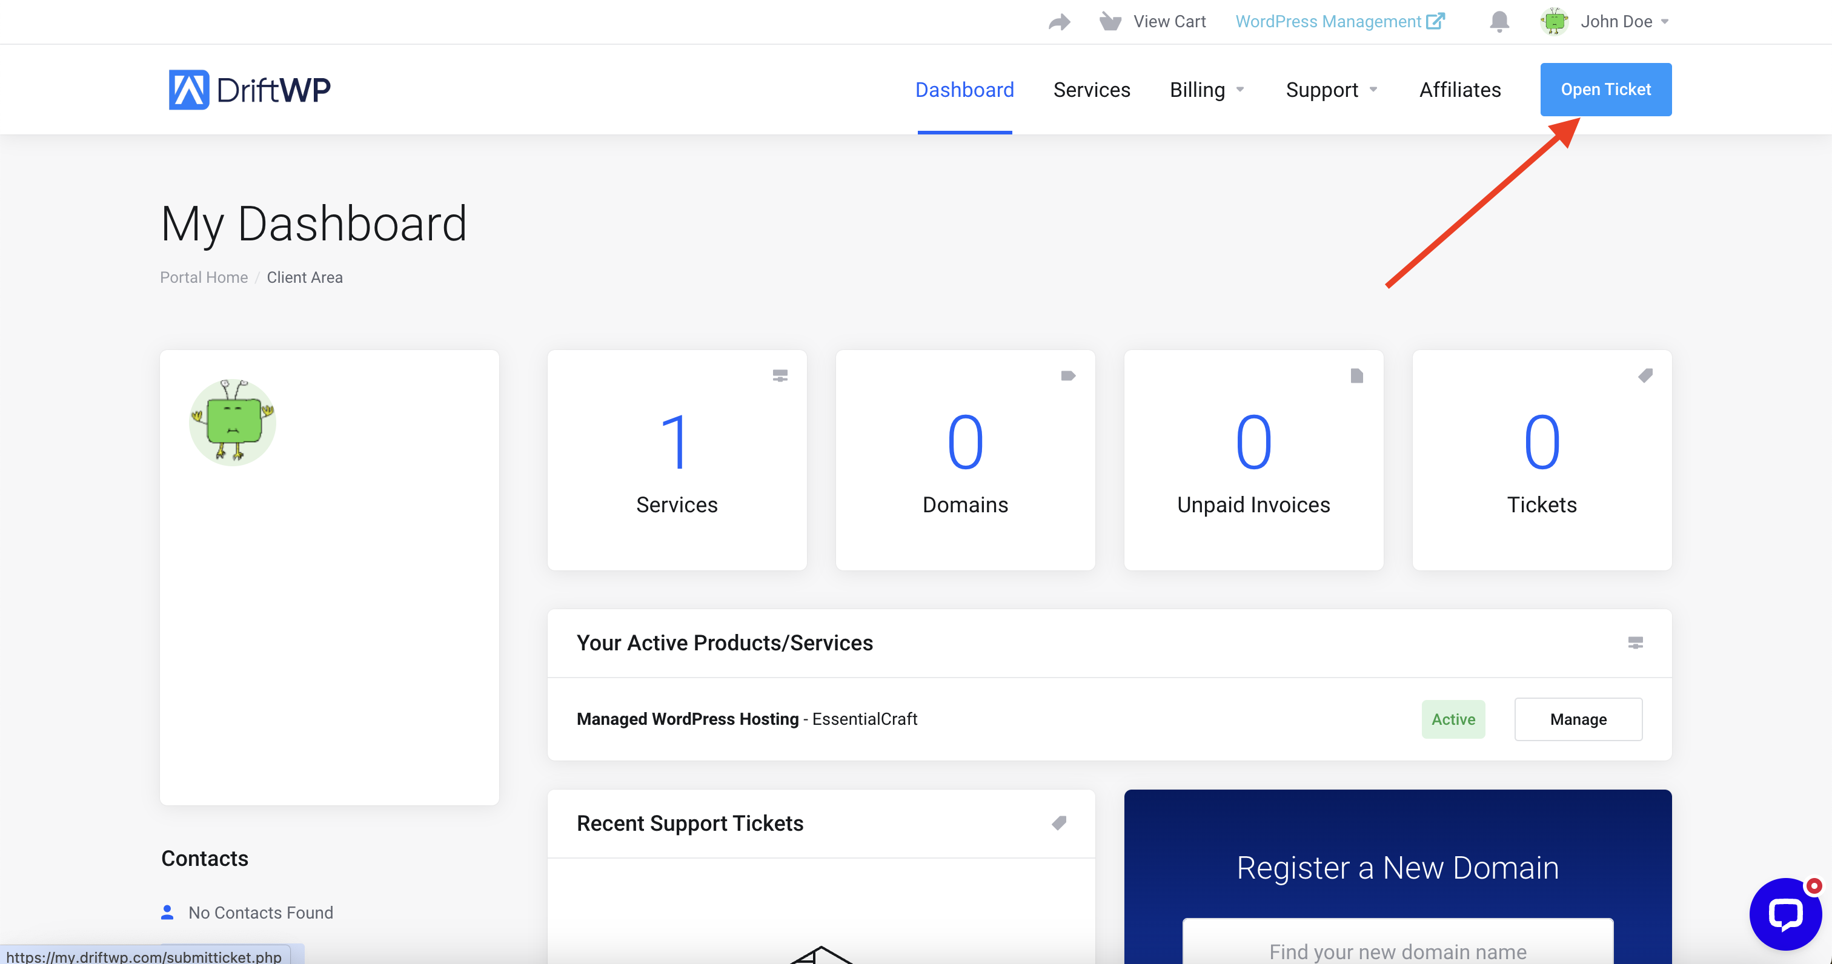The image size is (1832, 964).
Task: Click Register a New Domain heading
Action: pos(1398,868)
